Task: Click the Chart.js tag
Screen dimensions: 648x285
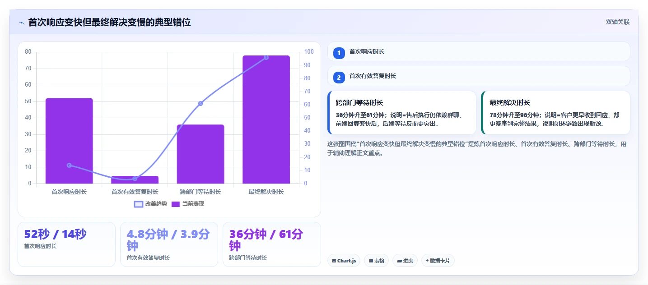Action: tap(344, 261)
